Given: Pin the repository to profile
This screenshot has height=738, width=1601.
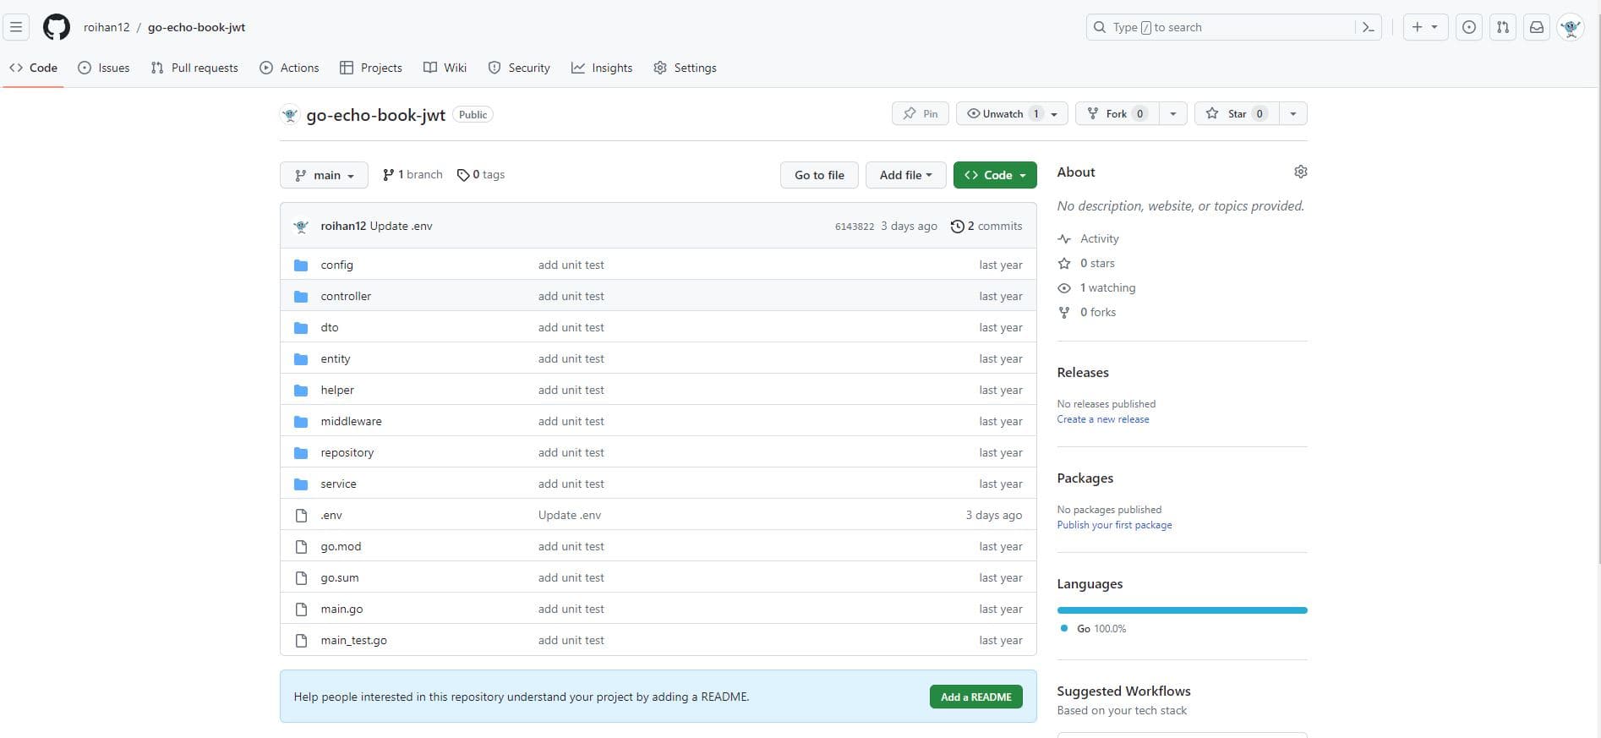Looking at the screenshot, I should [x=920, y=113].
